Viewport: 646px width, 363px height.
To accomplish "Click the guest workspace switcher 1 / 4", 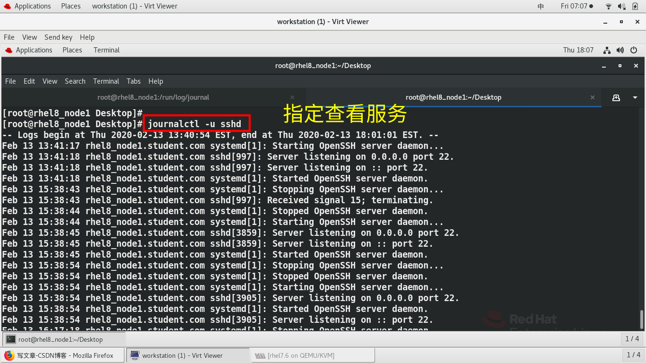I will coord(632,339).
